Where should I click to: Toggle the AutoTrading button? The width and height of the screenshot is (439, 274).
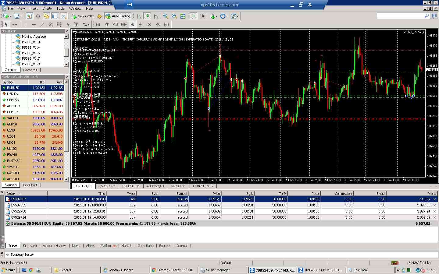pyautogui.click(x=118, y=16)
